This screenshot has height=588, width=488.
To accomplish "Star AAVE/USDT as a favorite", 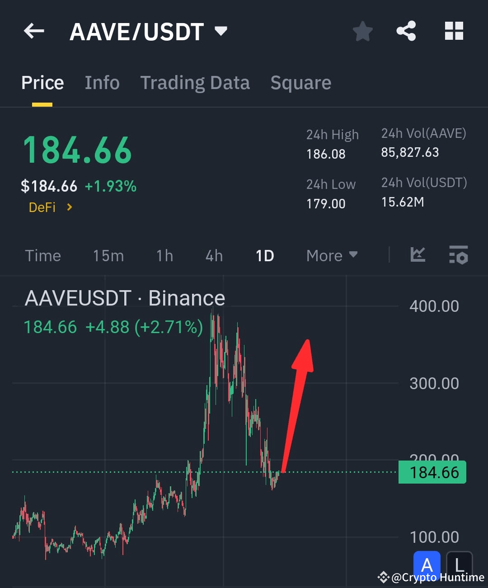I will pos(362,31).
